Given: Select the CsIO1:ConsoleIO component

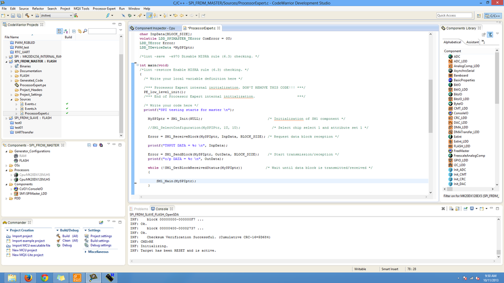Looking at the screenshot, I should click(x=31, y=189).
